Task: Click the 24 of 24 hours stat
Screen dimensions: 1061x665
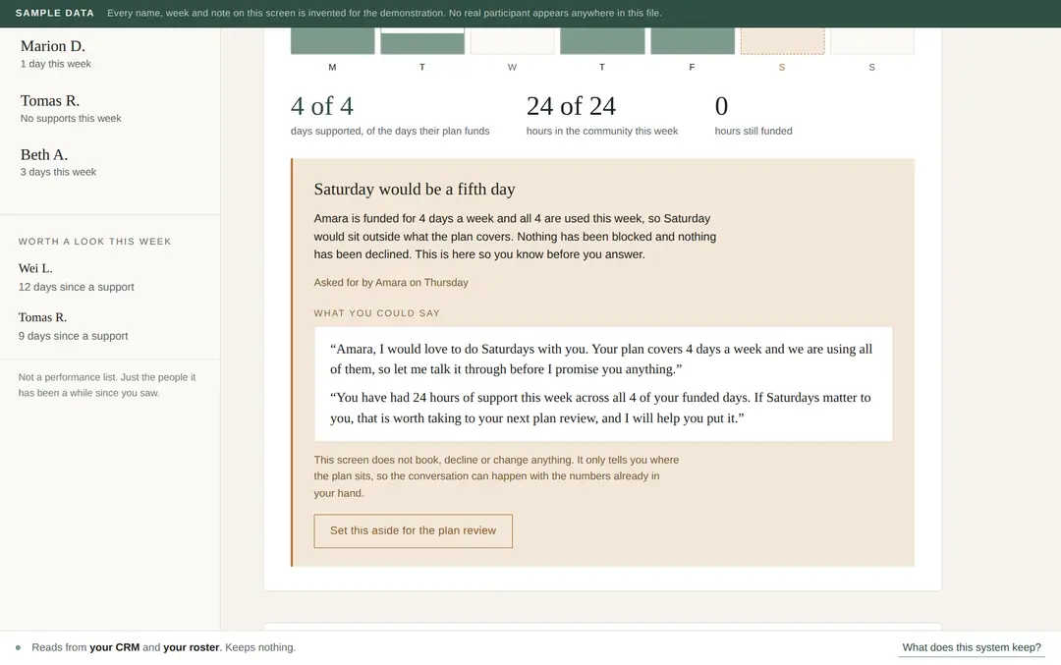Action: (x=602, y=115)
